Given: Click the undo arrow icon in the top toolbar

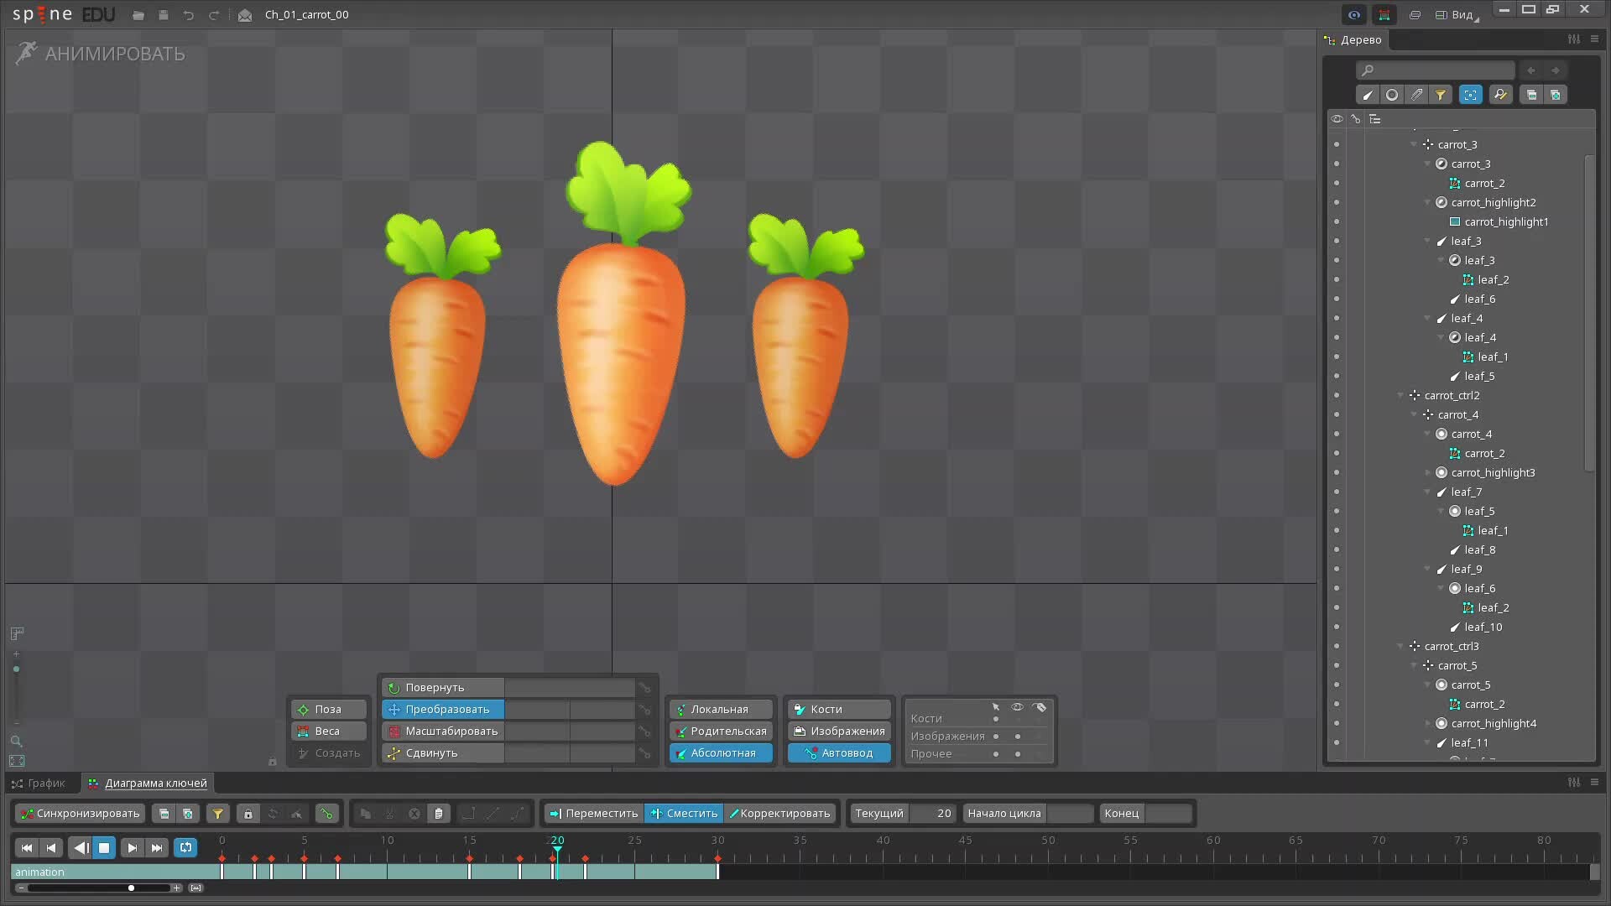Looking at the screenshot, I should point(188,14).
